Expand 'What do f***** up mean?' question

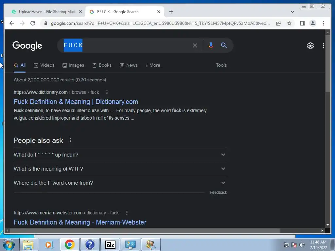point(120,155)
